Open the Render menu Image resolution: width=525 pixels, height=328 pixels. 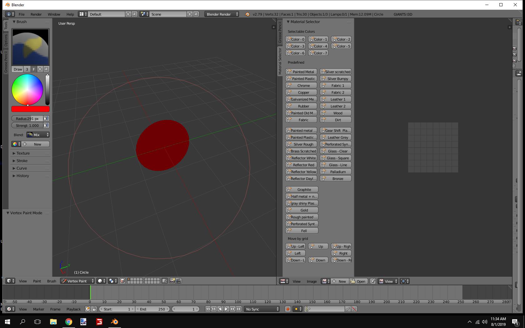click(x=36, y=14)
